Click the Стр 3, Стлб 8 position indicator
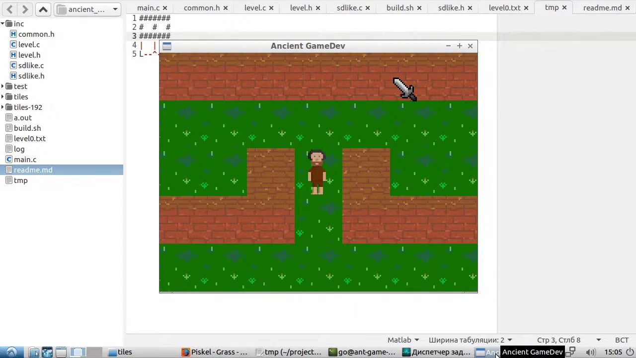636x358 pixels. point(558,340)
